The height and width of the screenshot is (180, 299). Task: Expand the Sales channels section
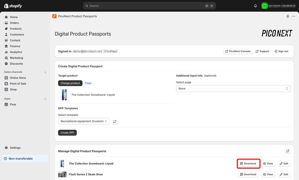pos(45,72)
